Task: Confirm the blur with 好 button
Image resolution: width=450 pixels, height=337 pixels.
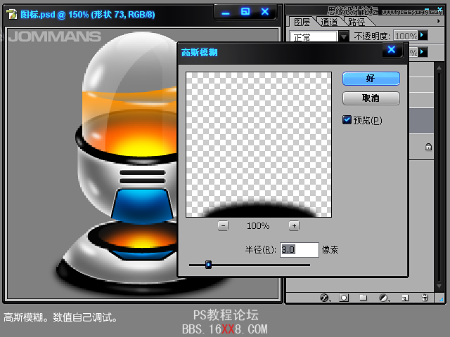Action: click(371, 79)
